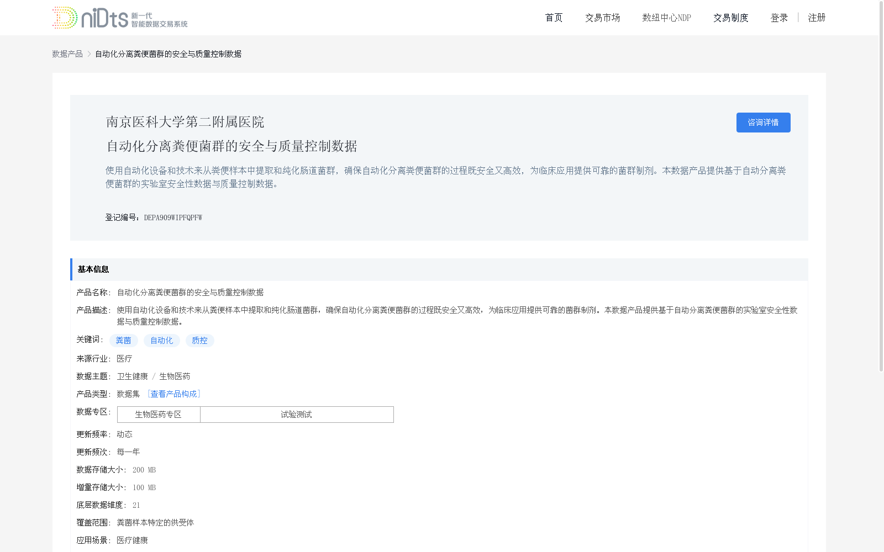Image resolution: width=884 pixels, height=552 pixels.
Task: Click the 登录 link
Action: point(779,18)
